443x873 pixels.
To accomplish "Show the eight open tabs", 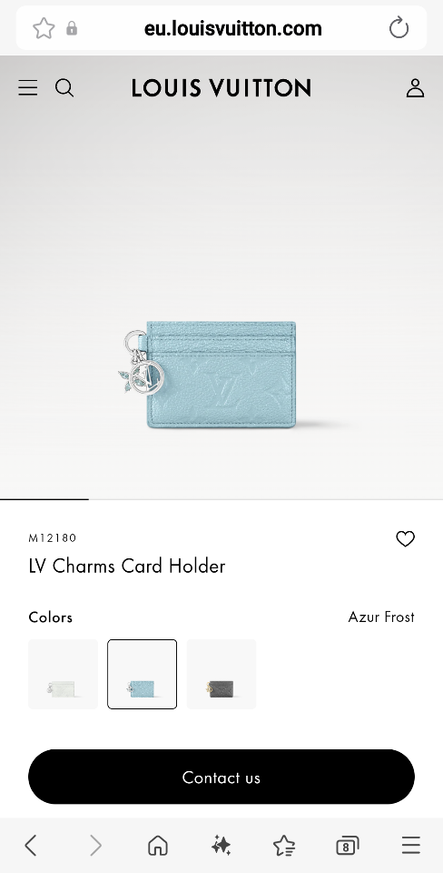I will click(348, 846).
